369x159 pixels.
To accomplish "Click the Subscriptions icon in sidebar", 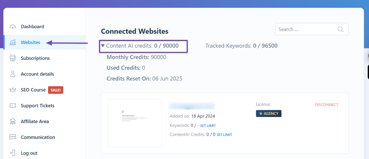I will [x=13, y=58].
